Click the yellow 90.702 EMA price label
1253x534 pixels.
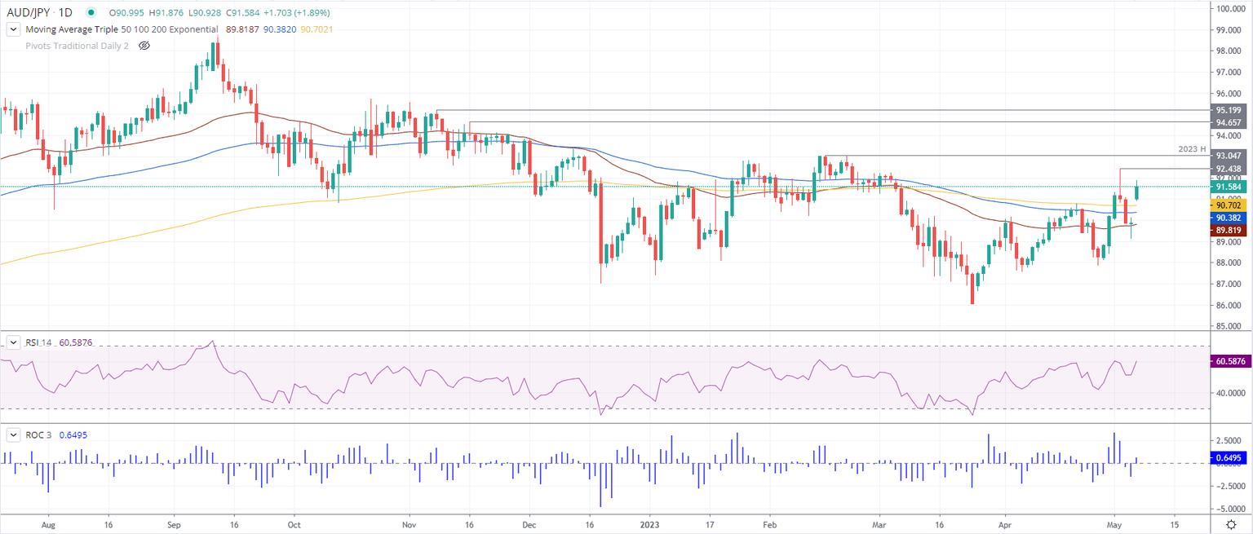1229,205
